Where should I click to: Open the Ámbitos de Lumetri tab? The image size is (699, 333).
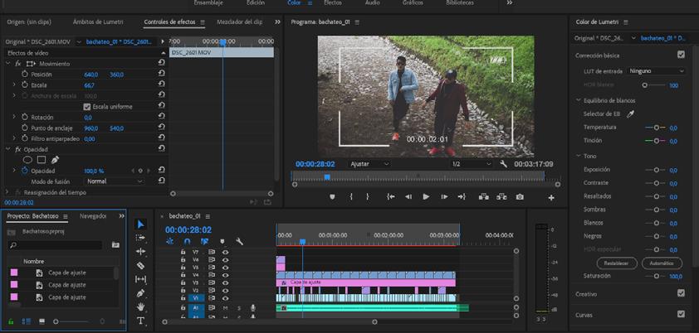98,22
